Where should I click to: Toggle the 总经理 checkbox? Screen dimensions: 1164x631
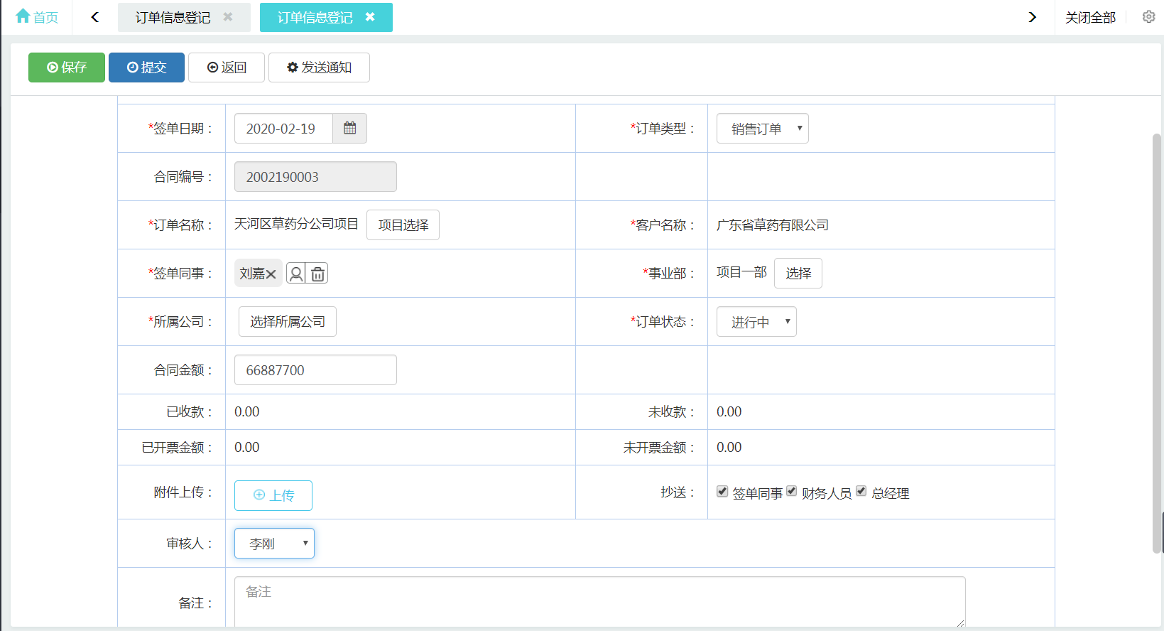click(861, 492)
